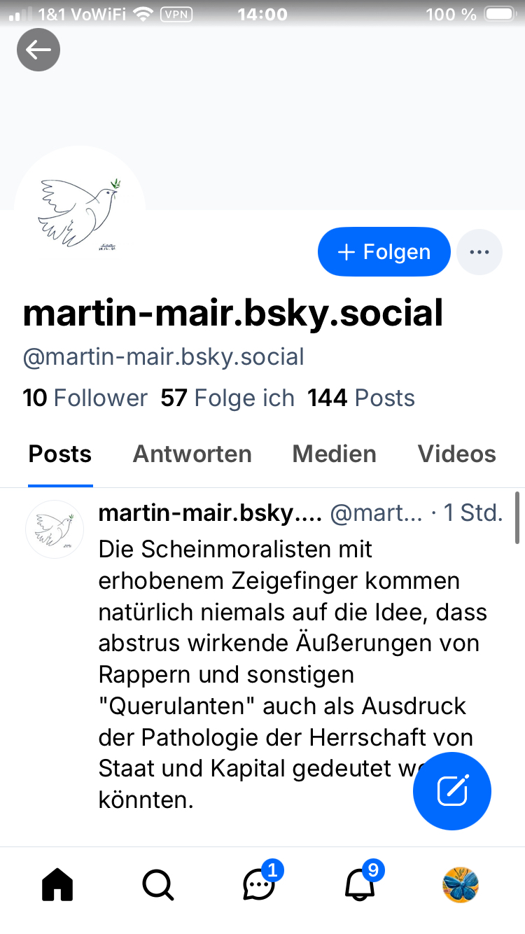The width and height of the screenshot is (525, 934).
Task: Open my profile avatar in bottom bar
Action: coord(461,885)
